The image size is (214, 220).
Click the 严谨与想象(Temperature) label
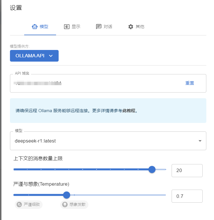point(41,184)
